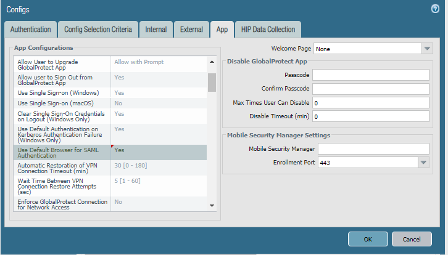This screenshot has height=255, width=448.
Task: Click the '30 [0 - 180]' value cell
Action: coord(159,168)
